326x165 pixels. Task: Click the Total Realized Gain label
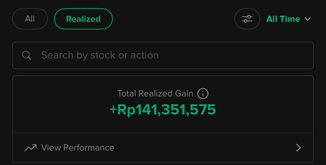pyautogui.click(x=155, y=94)
